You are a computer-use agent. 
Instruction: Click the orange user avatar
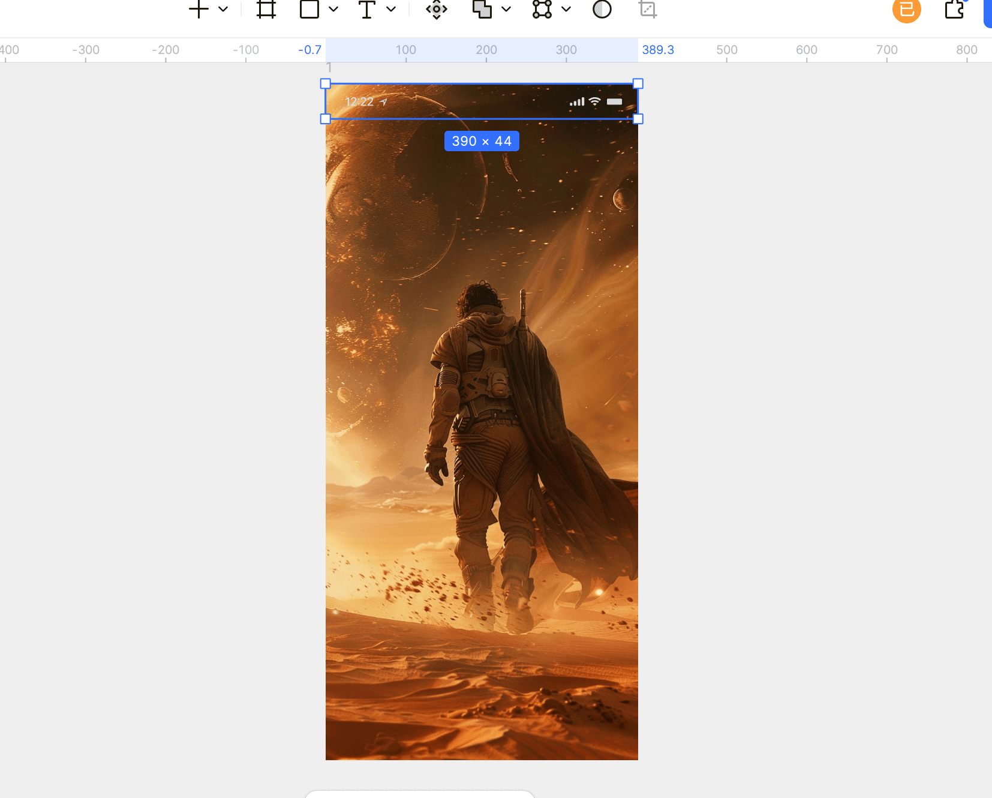pos(906,9)
